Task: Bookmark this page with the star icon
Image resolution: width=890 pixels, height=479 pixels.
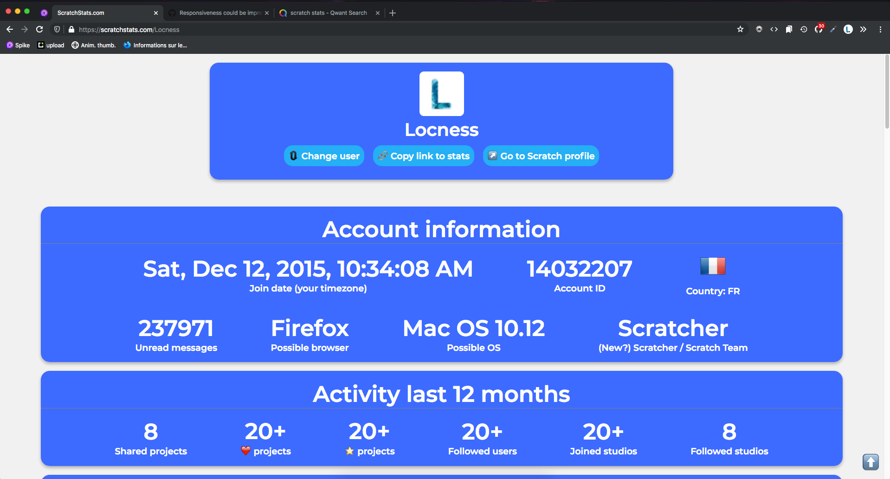Action: click(741, 29)
